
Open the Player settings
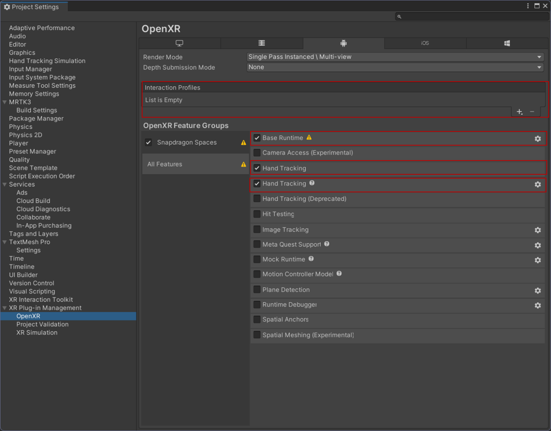tap(18, 143)
